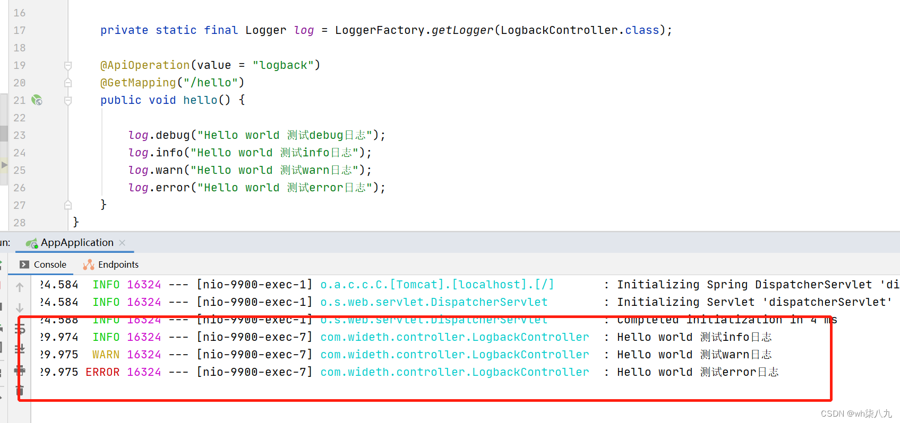Click line number 17 in the gutter
This screenshot has width=900, height=423.
(x=19, y=30)
